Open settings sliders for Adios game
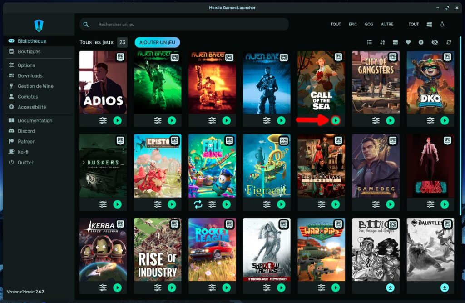Screen dimensions: 465x303 tap(103, 120)
